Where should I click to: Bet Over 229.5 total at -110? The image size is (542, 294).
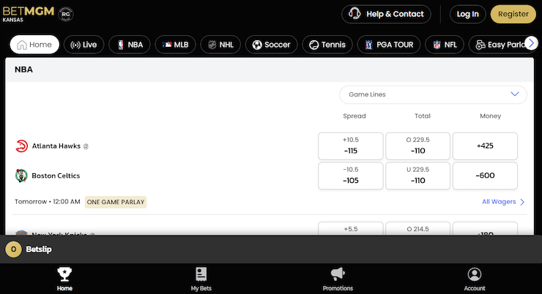click(417, 146)
